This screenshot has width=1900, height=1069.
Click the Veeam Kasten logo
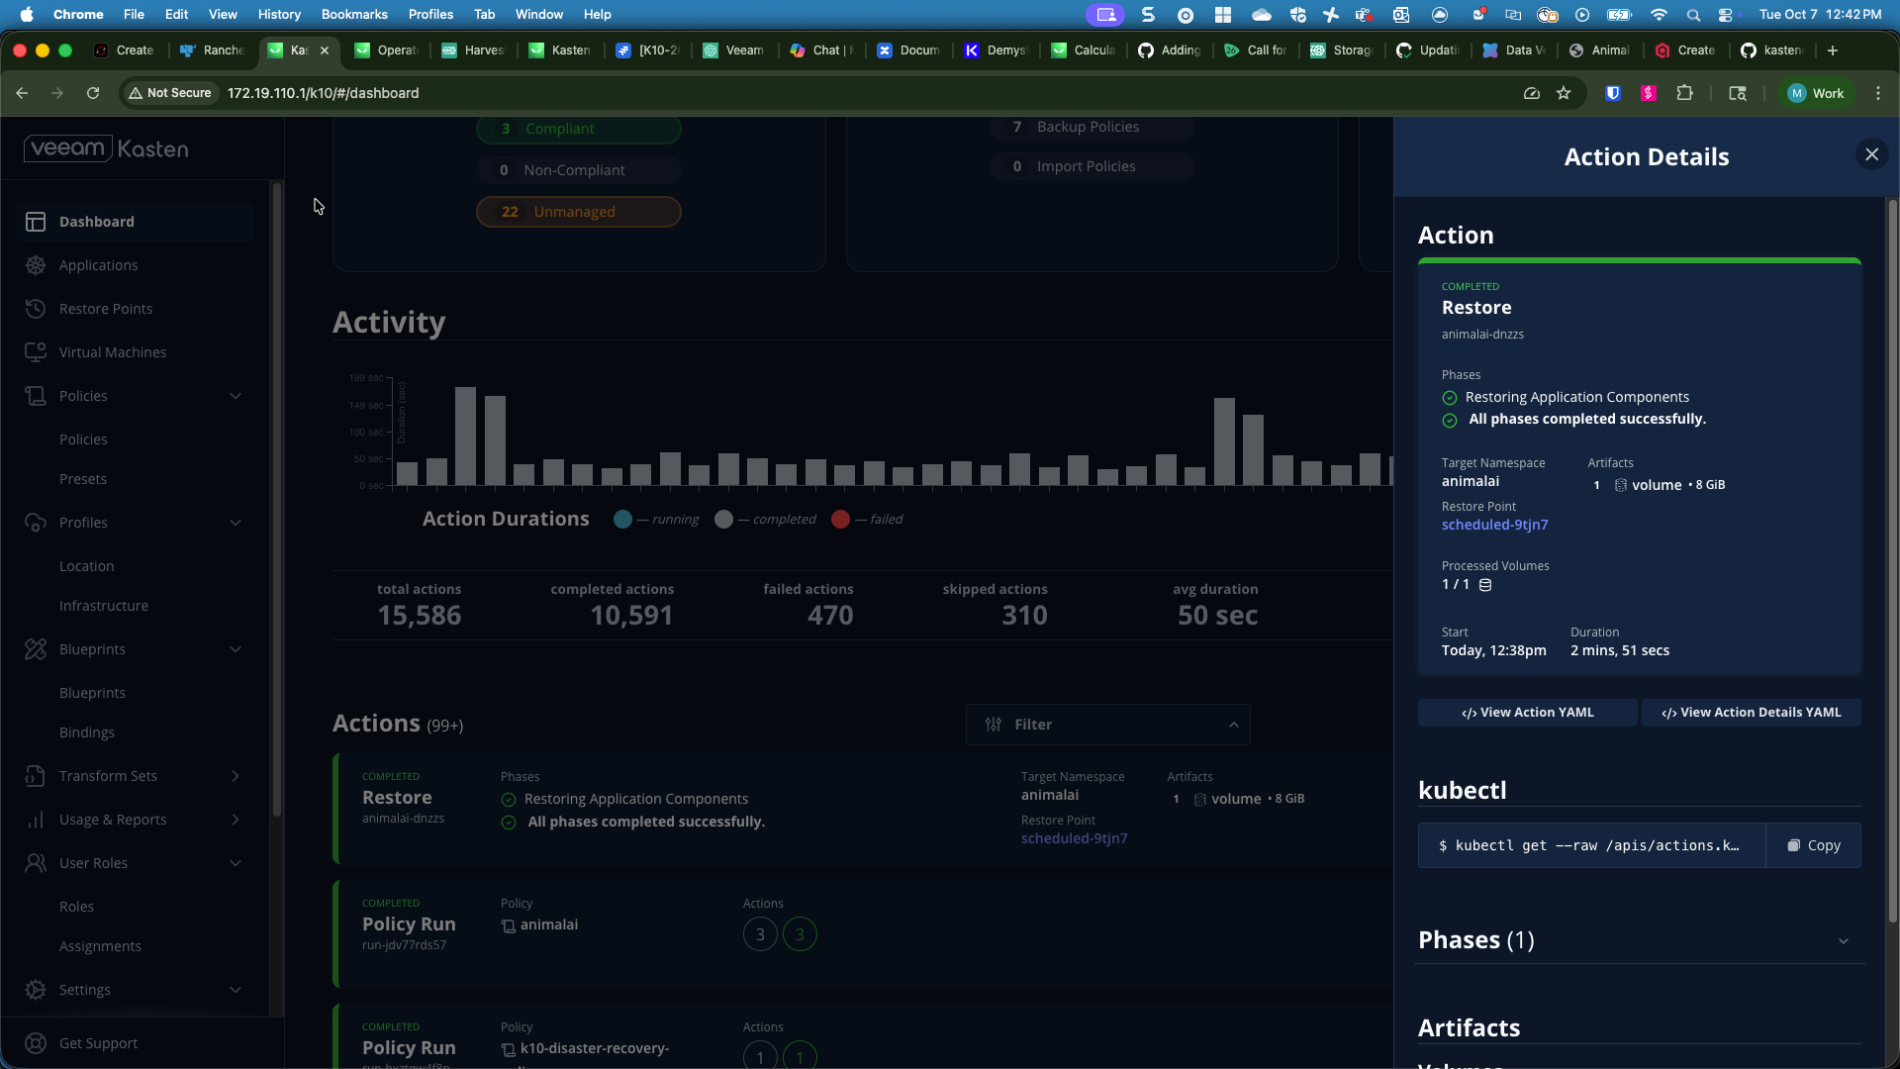[106, 148]
